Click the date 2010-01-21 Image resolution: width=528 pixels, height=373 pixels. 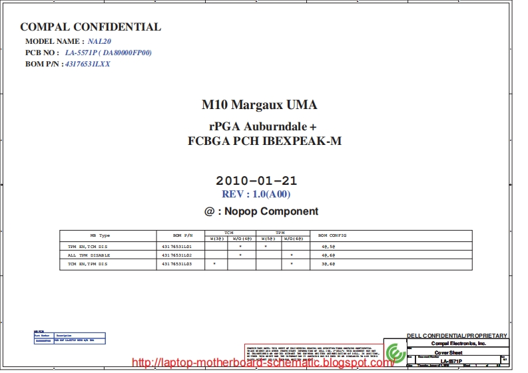click(x=256, y=181)
